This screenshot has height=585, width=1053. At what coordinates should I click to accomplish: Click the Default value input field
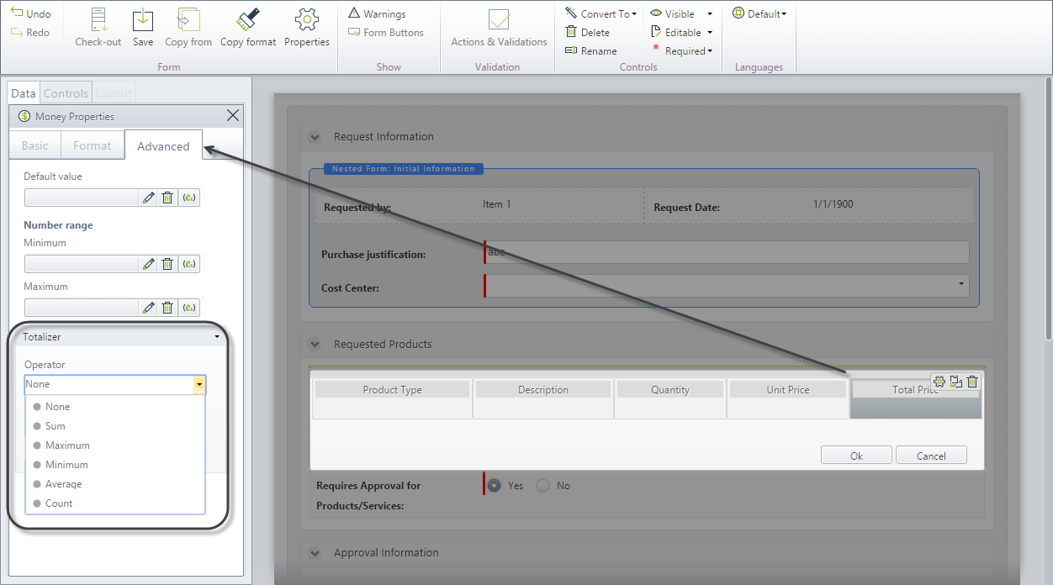tap(82, 198)
